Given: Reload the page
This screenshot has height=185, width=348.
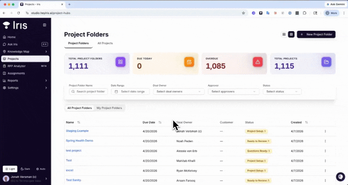Looking at the screenshot, I should click(19, 13).
